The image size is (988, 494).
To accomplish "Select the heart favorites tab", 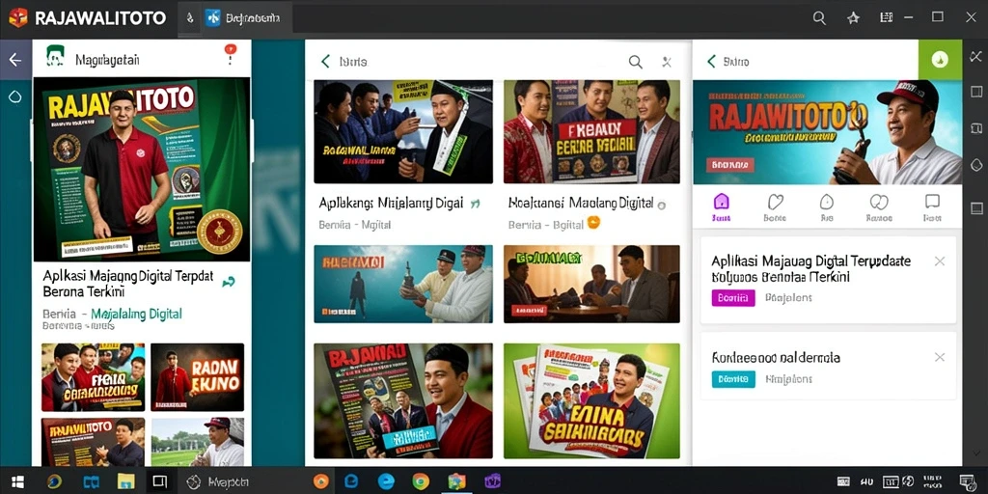I will [775, 208].
